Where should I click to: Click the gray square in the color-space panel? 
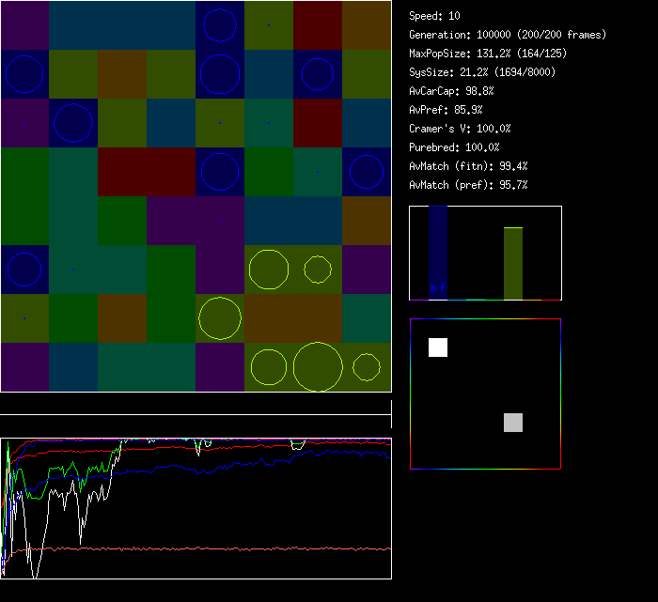click(512, 423)
